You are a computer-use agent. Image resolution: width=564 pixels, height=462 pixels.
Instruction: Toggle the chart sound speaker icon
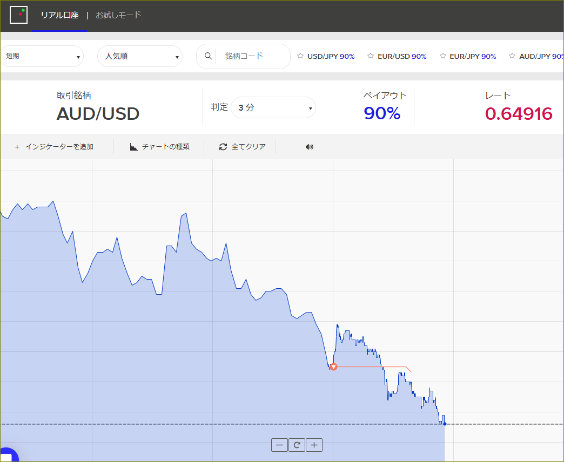tap(309, 147)
